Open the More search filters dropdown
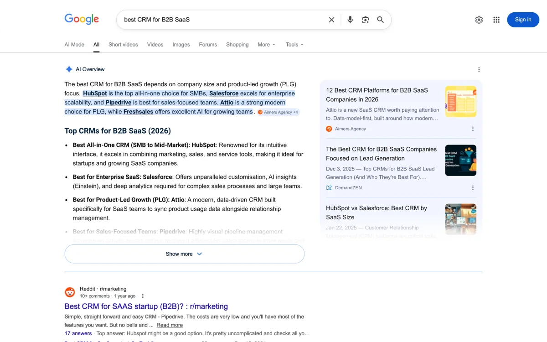547x342 pixels. (x=266, y=45)
